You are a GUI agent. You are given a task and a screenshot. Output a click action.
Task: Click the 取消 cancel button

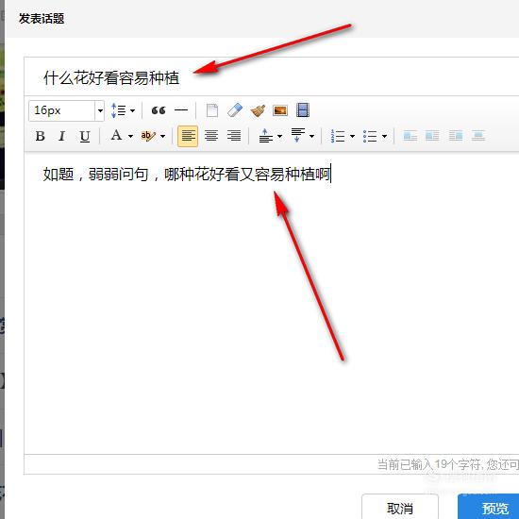[400, 507]
